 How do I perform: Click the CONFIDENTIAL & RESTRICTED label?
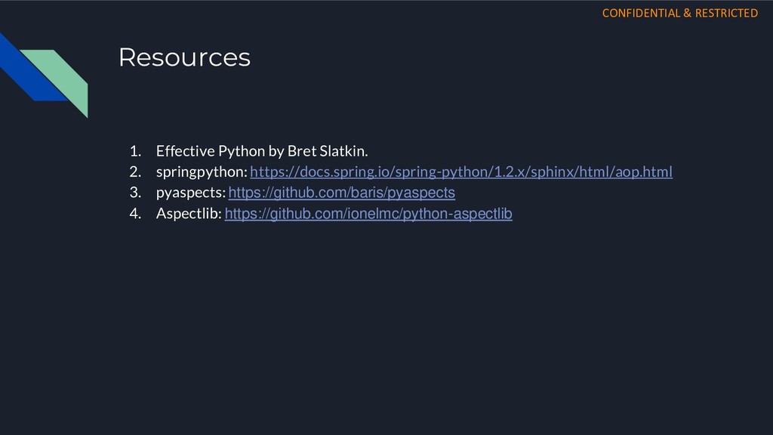click(x=680, y=14)
